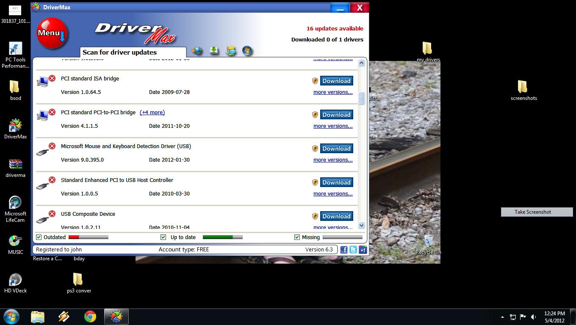Open more versions for Enhanced PCI to USB Controller
576x325 pixels.
pos(333,194)
